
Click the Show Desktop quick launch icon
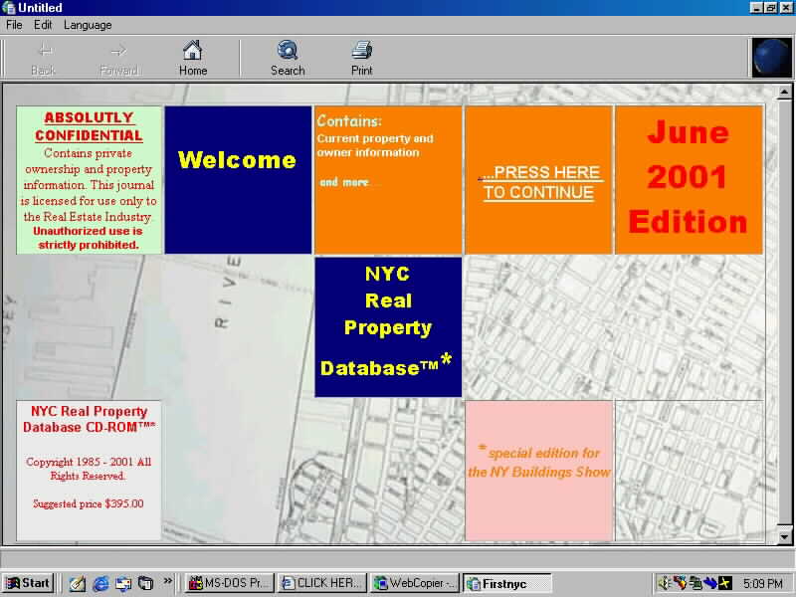145,584
